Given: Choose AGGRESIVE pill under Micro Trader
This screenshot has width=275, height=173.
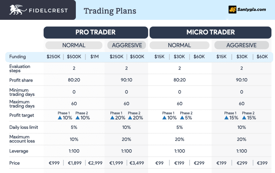Looking at the screenshot, I should 241,45.
